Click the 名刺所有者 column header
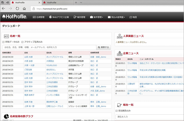 tap(95, 53)
